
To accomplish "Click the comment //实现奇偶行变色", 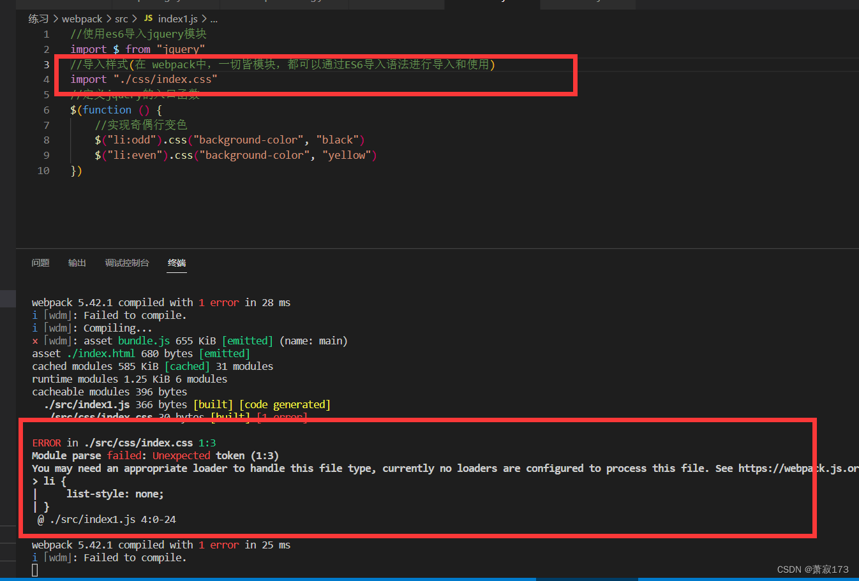I will click(x=141, y=125).
